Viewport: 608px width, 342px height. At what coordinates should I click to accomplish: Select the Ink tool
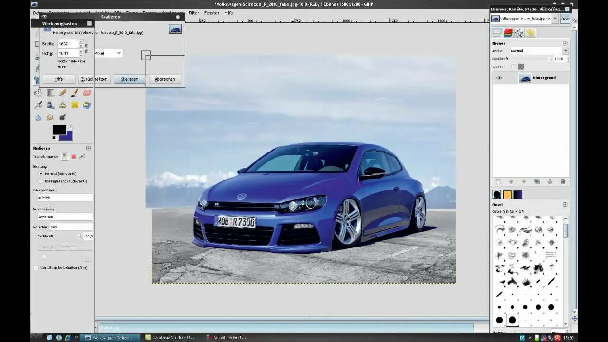50,105
